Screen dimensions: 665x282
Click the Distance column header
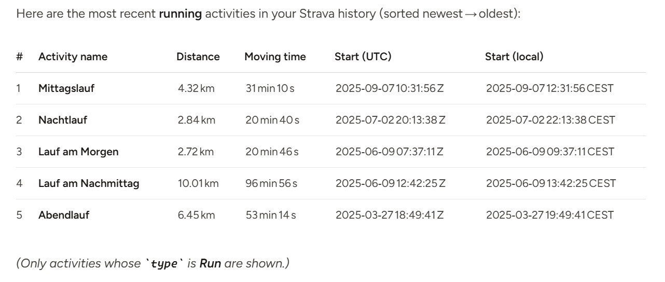click(198, 57)
